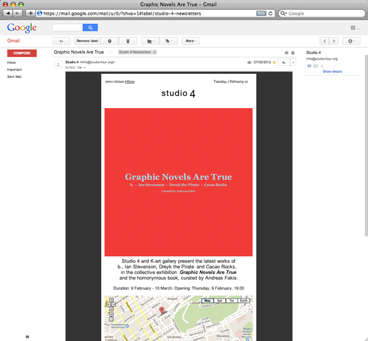Pan the map left with the arrow control
This screenshot has width=368, height=341.
coord(109,304)
